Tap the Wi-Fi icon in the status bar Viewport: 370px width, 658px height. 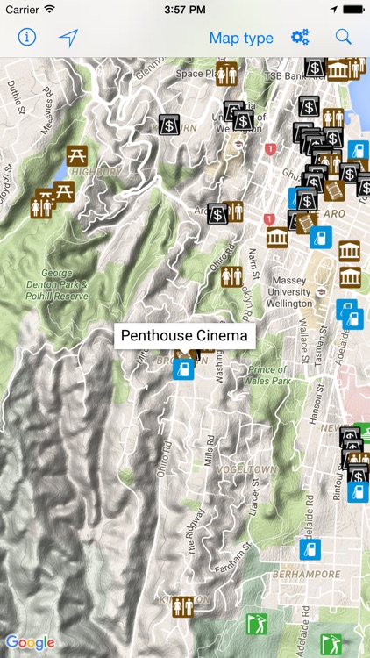[49, 10]
